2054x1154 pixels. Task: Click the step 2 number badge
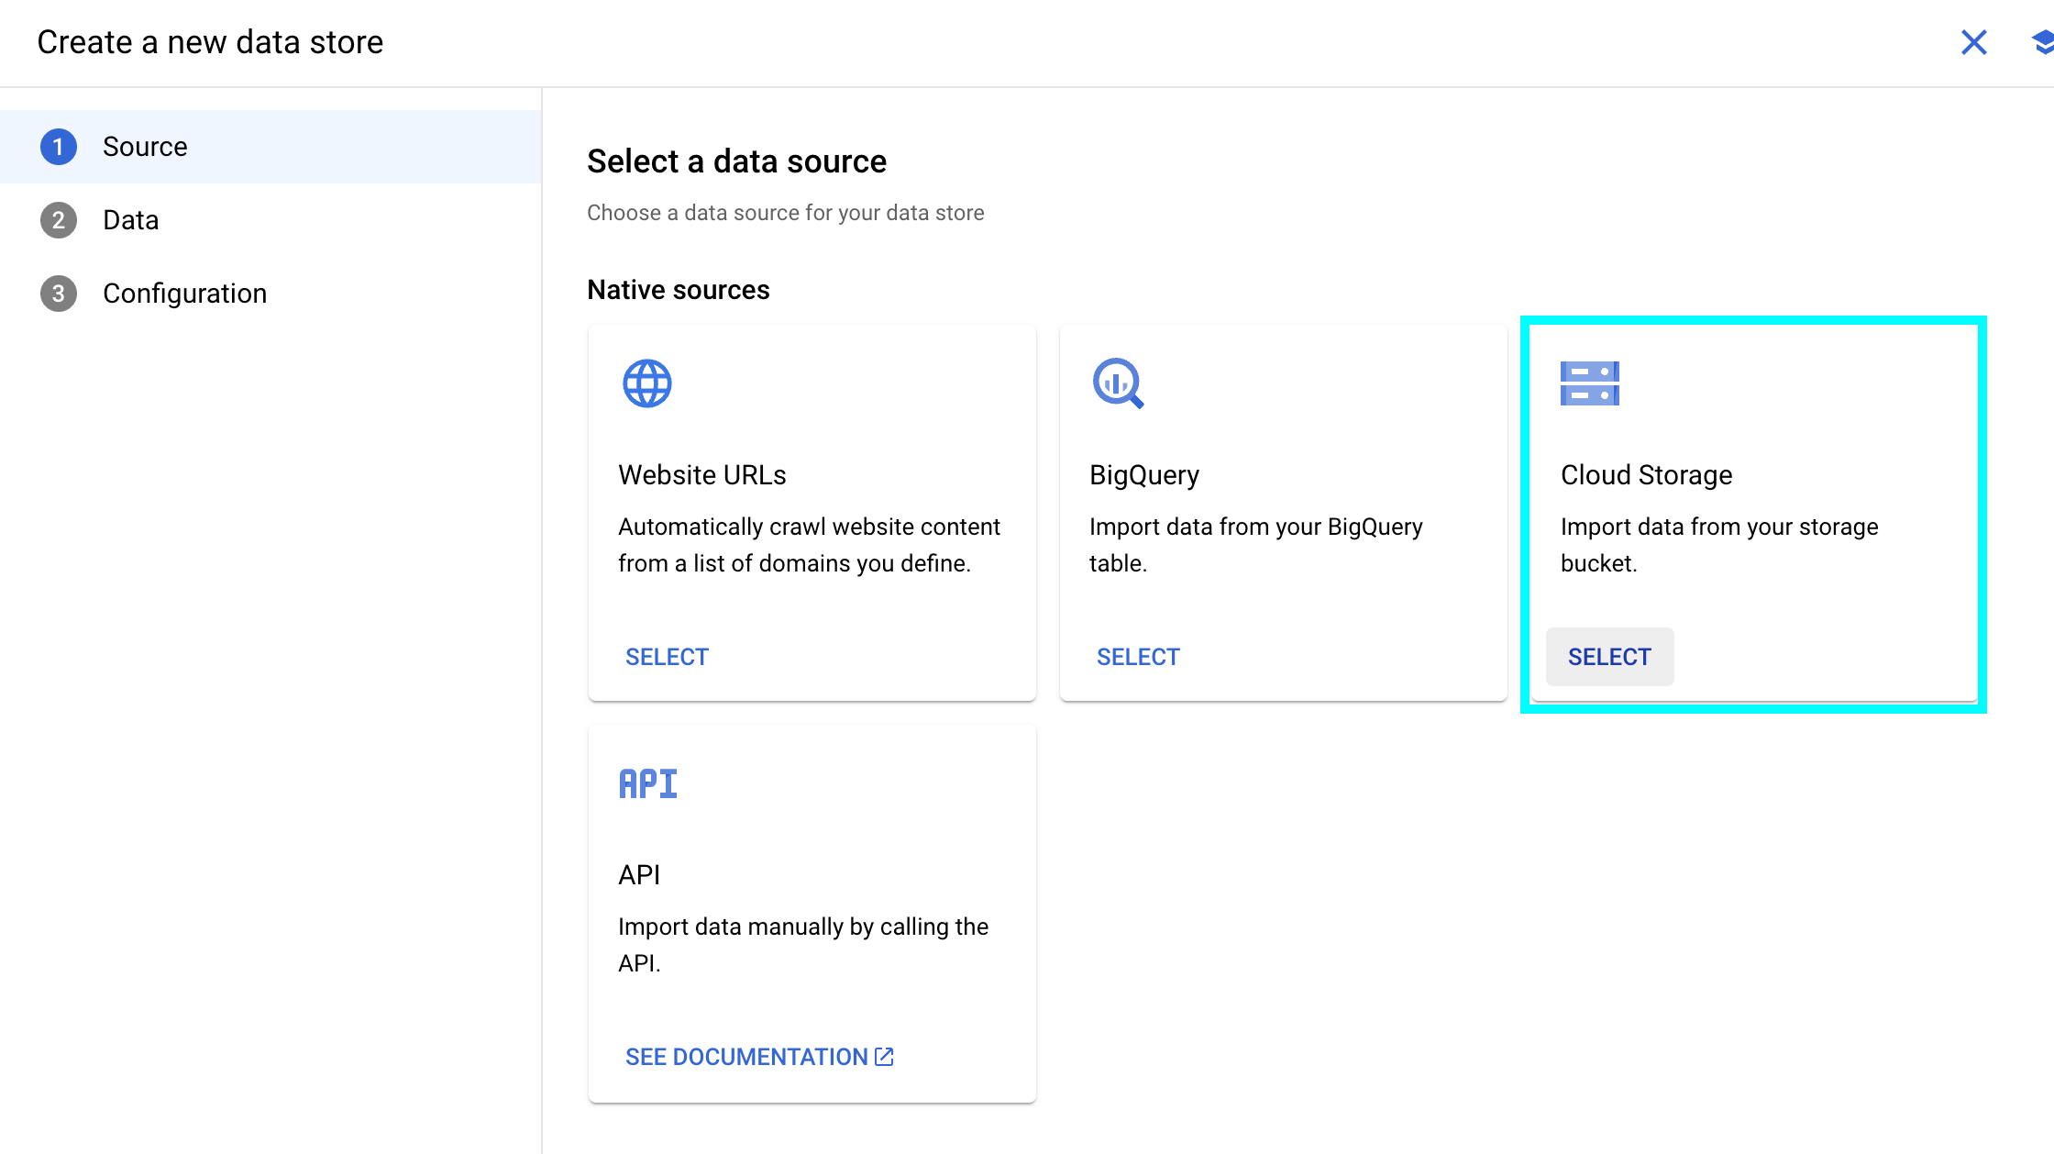[x=59, y=220]
